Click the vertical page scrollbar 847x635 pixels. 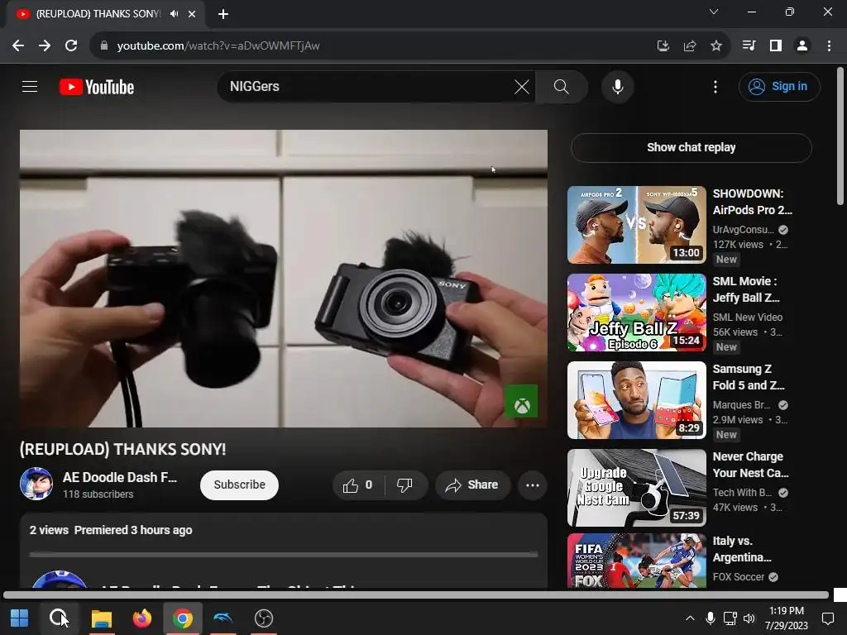click(840, 136)
